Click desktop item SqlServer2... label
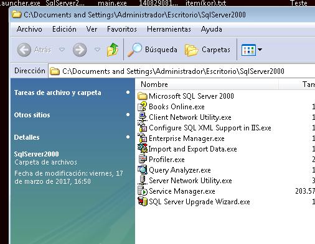This screenshot has height=244, width=315. (x=65, y=3)
